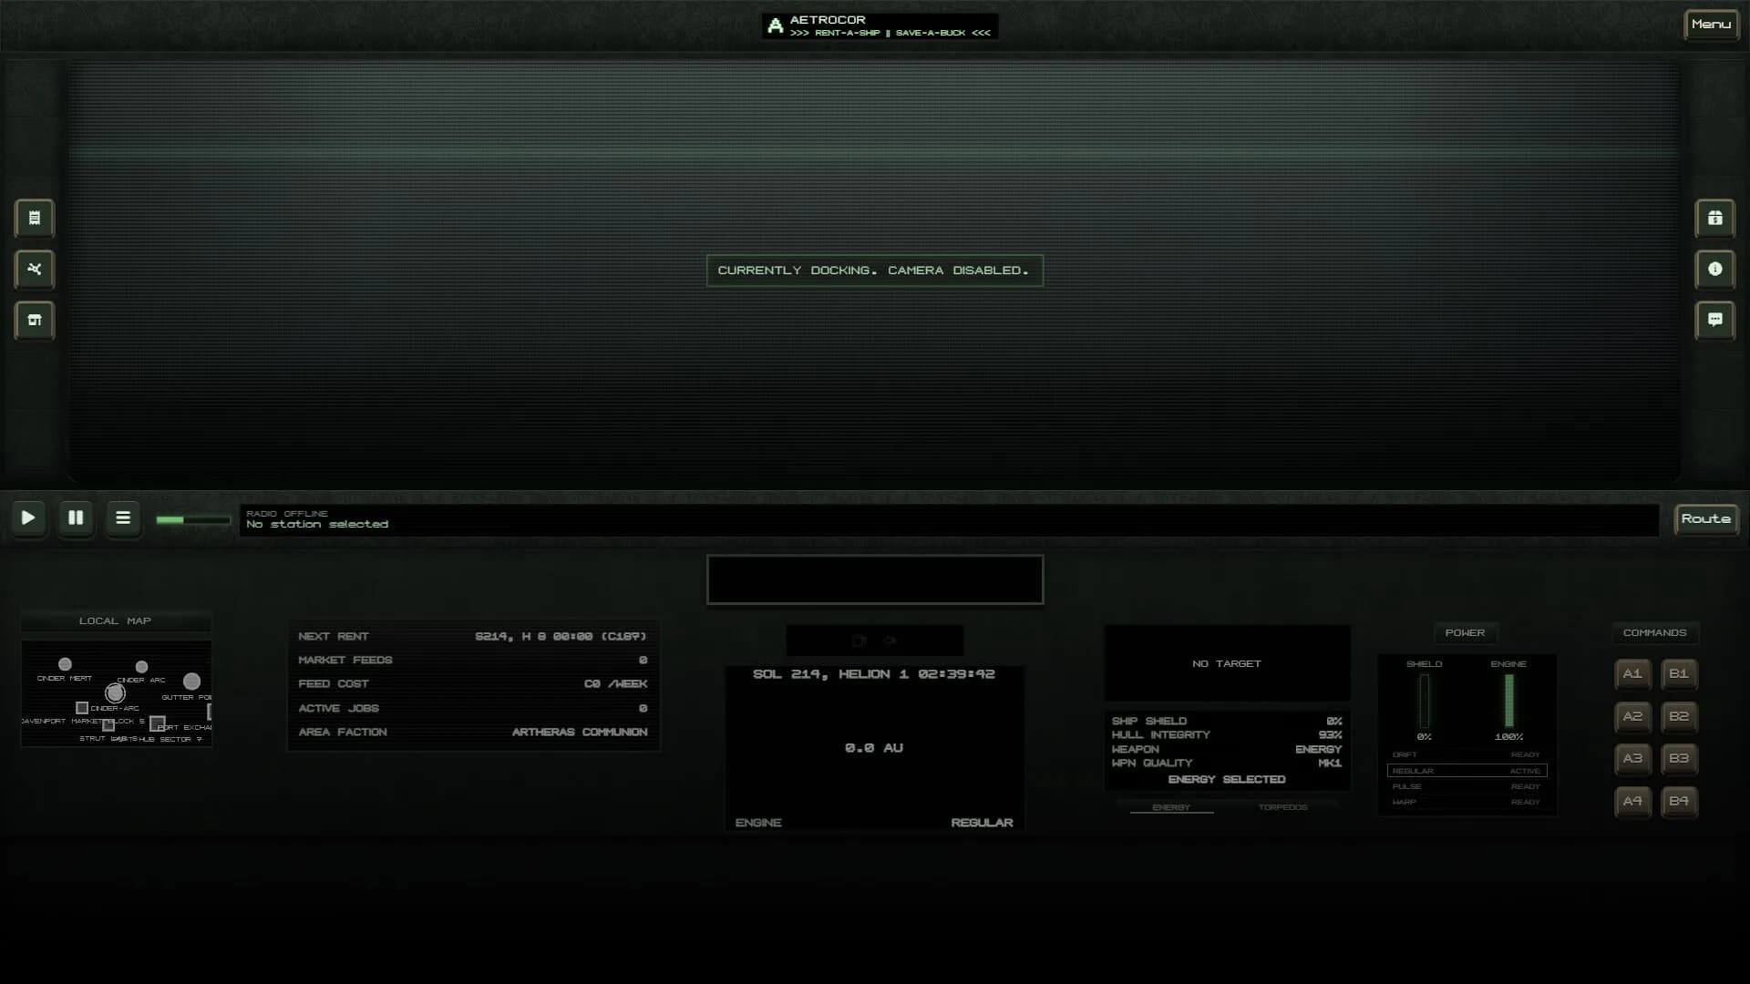Trigger command A4
The width and height of the screenshot is (1750, 984).
[1632, 802]
